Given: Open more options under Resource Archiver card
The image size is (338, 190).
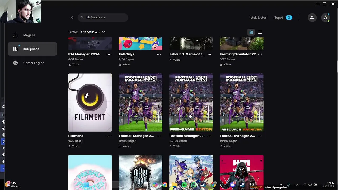Looking at the screenshot, I should click(x=260, y=136).
